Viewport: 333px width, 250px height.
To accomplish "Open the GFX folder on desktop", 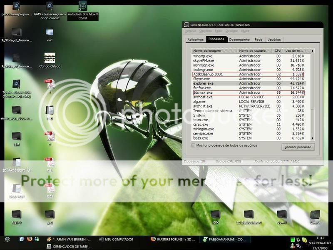I will [215, 215].
